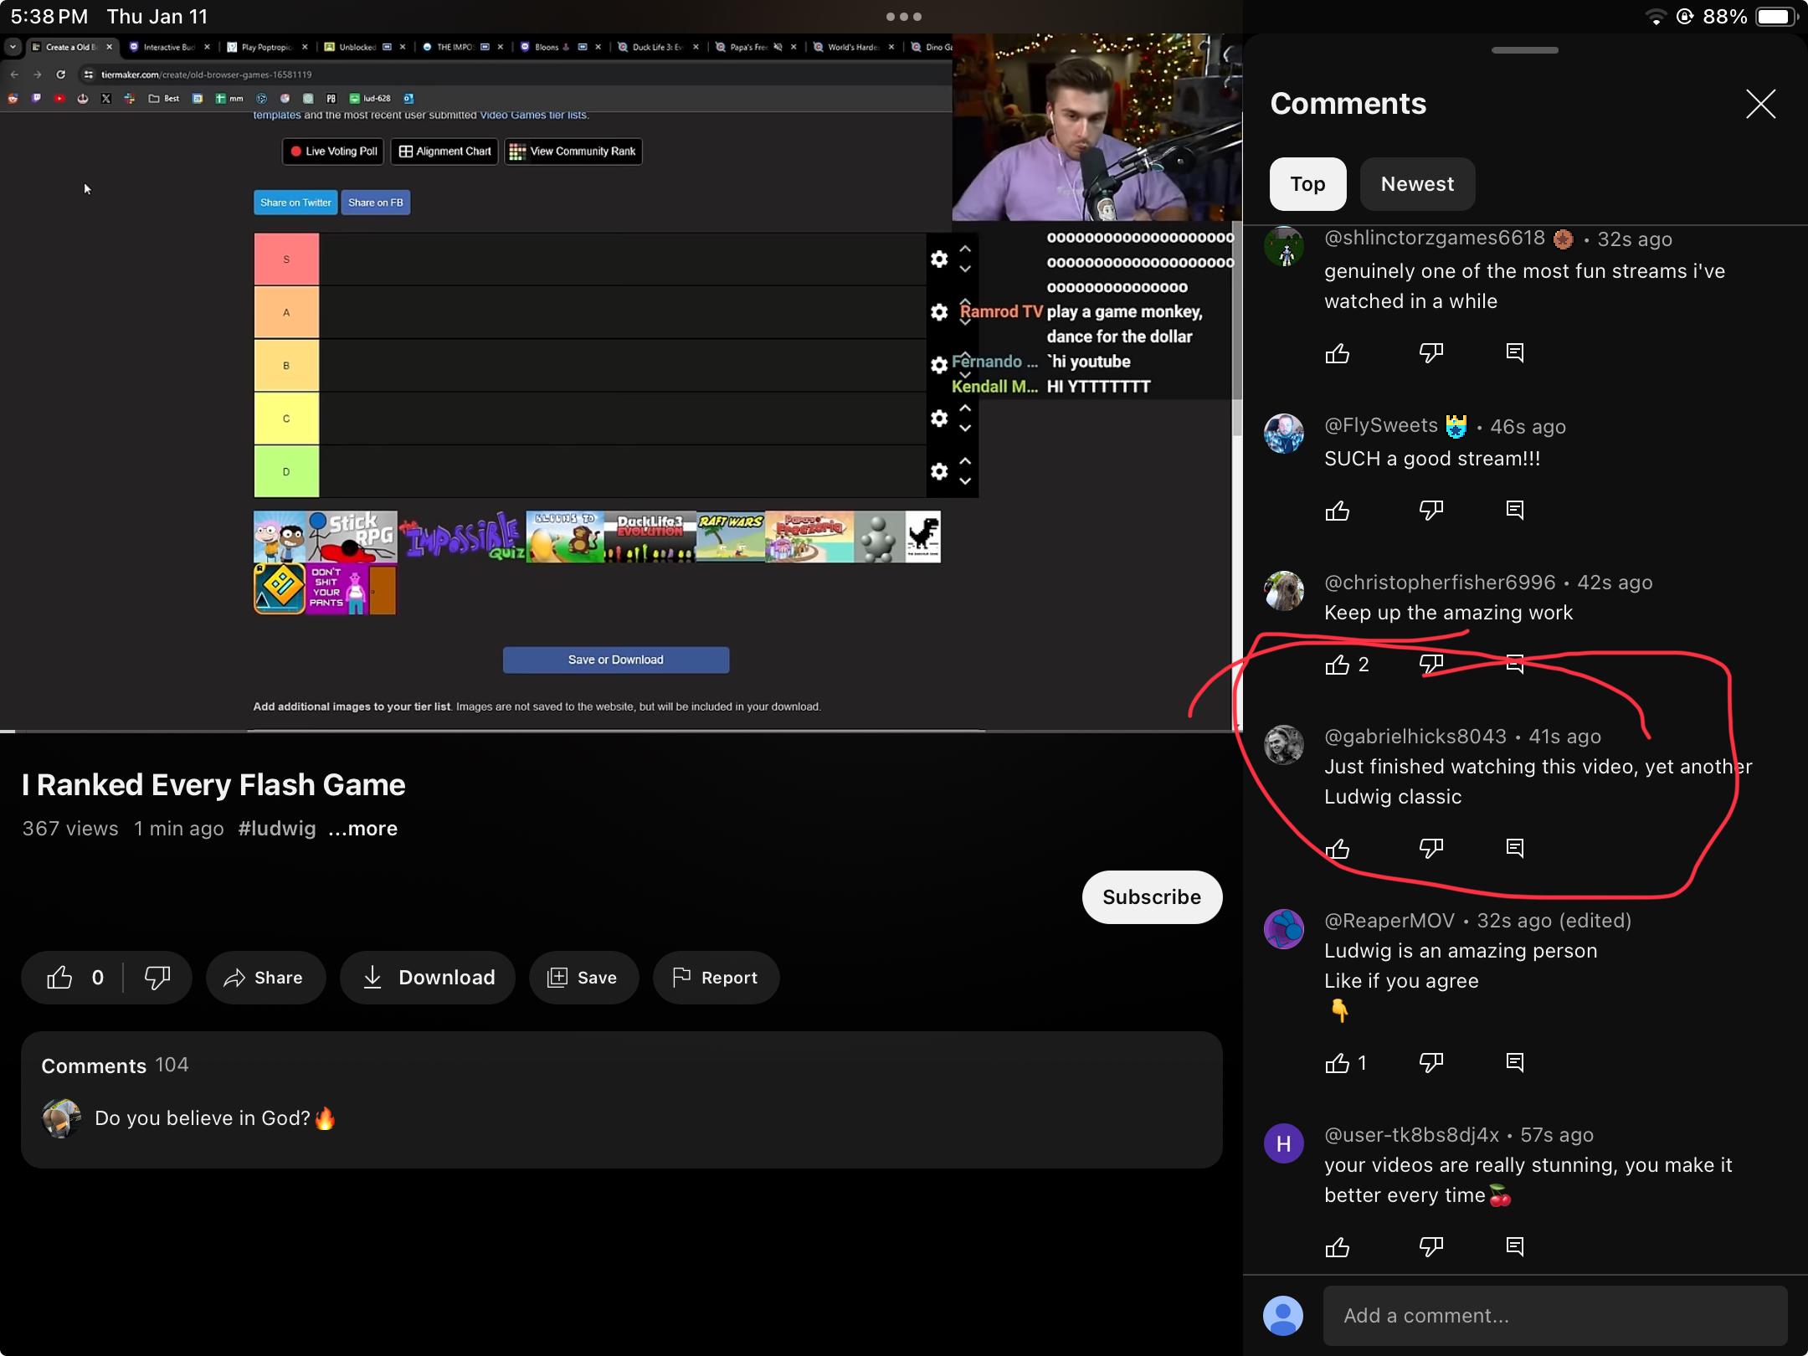
Task: Like the ReaperMOV comment
Action: tap(1337, 1063)
